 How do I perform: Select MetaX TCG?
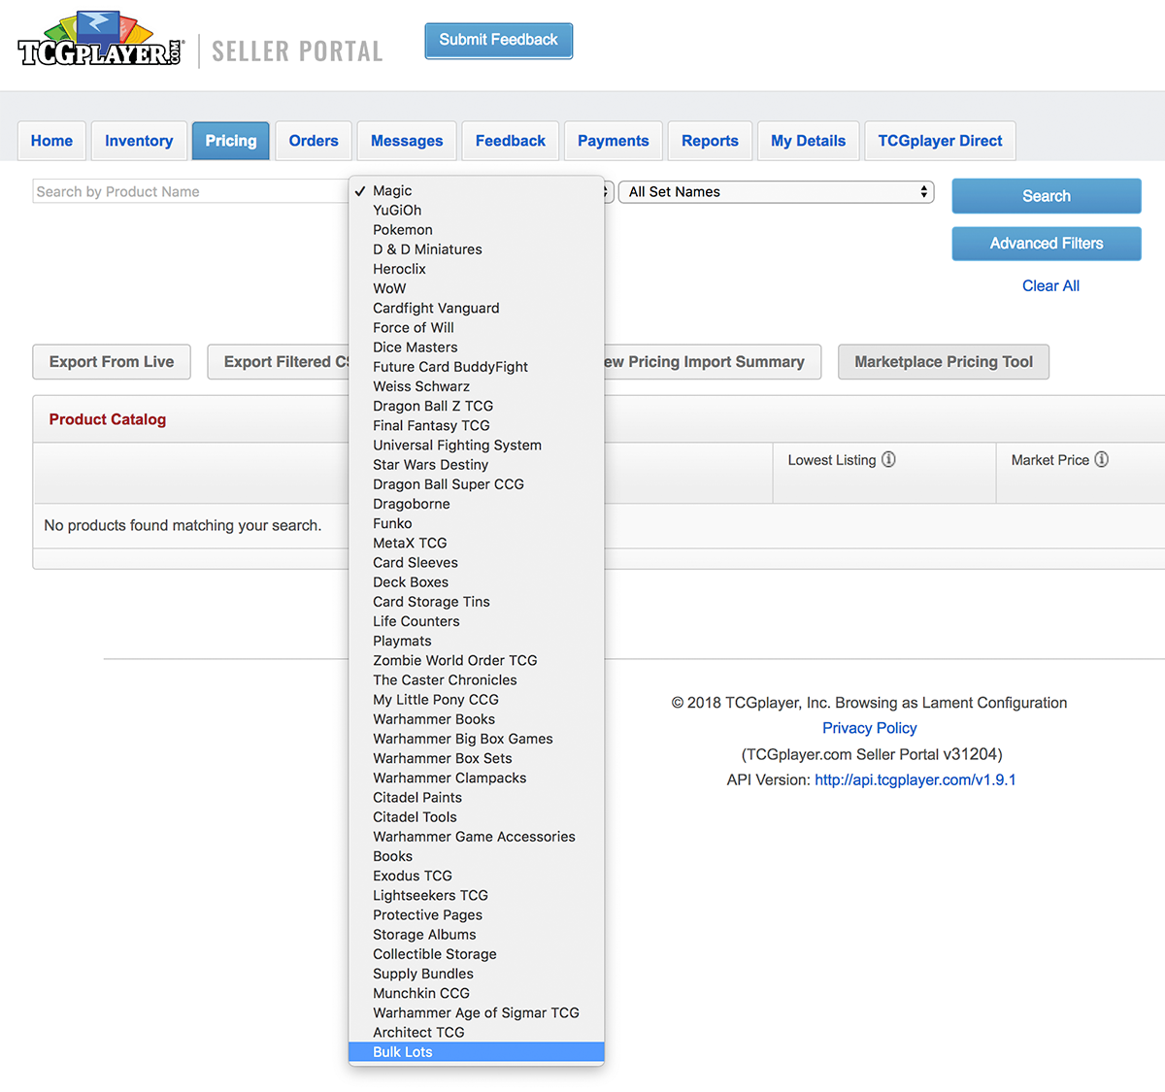pos(477,544)
